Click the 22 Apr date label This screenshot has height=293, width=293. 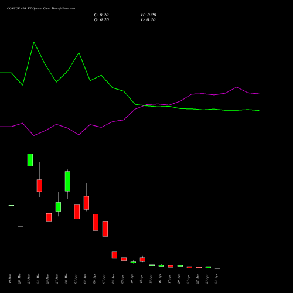coord(197,279)
